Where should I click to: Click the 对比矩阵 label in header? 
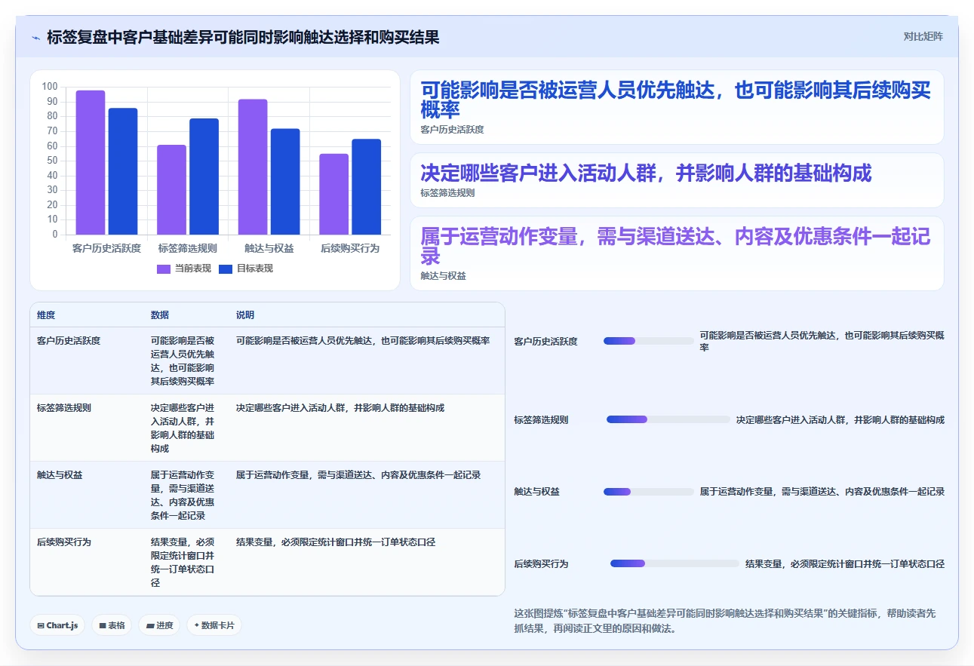pos(923,36)
